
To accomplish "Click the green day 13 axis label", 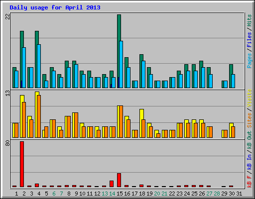I will 105,194.
